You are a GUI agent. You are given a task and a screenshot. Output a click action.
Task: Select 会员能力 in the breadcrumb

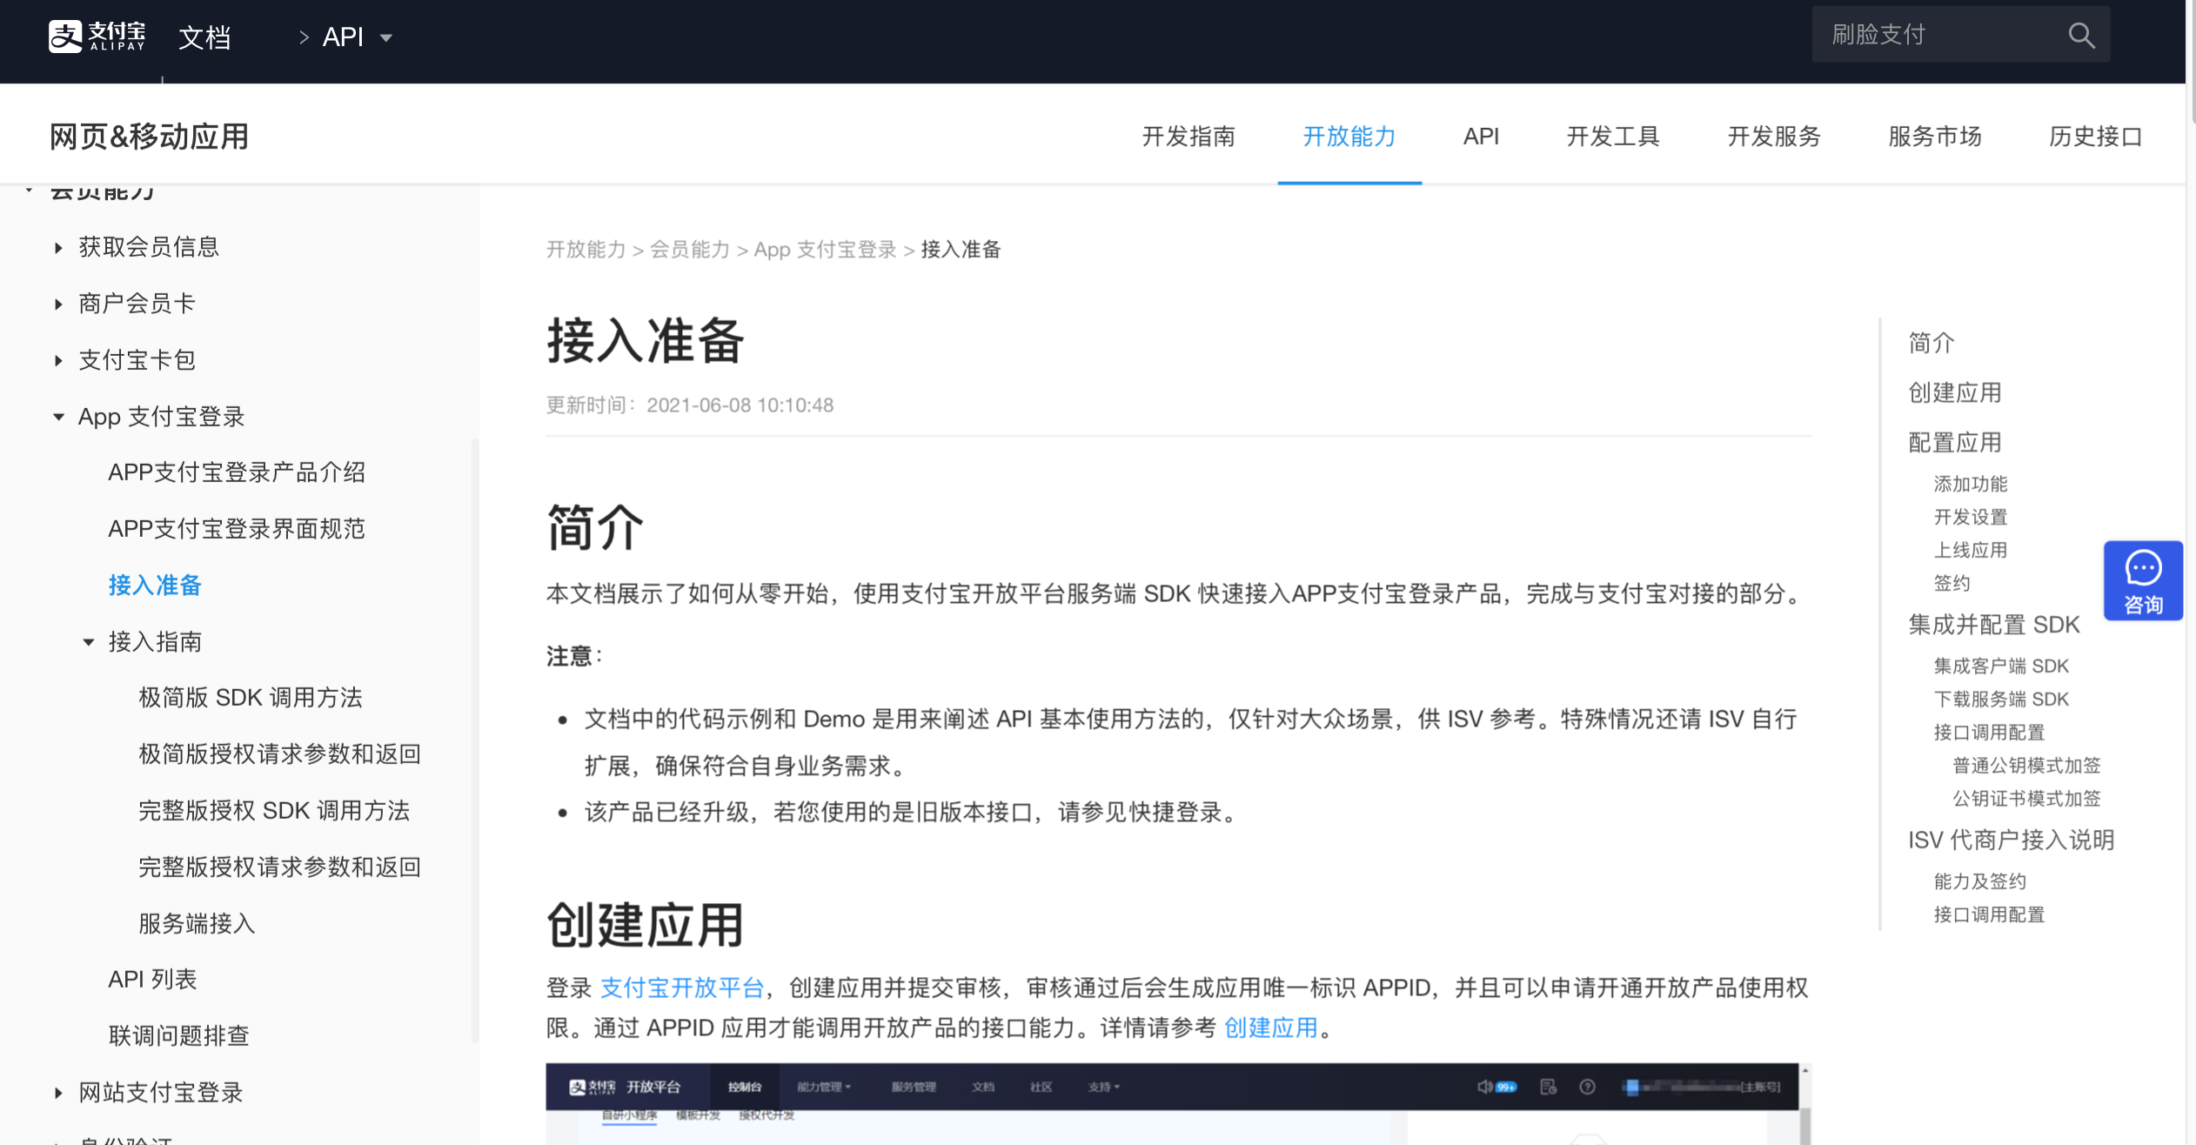(690, 251)
